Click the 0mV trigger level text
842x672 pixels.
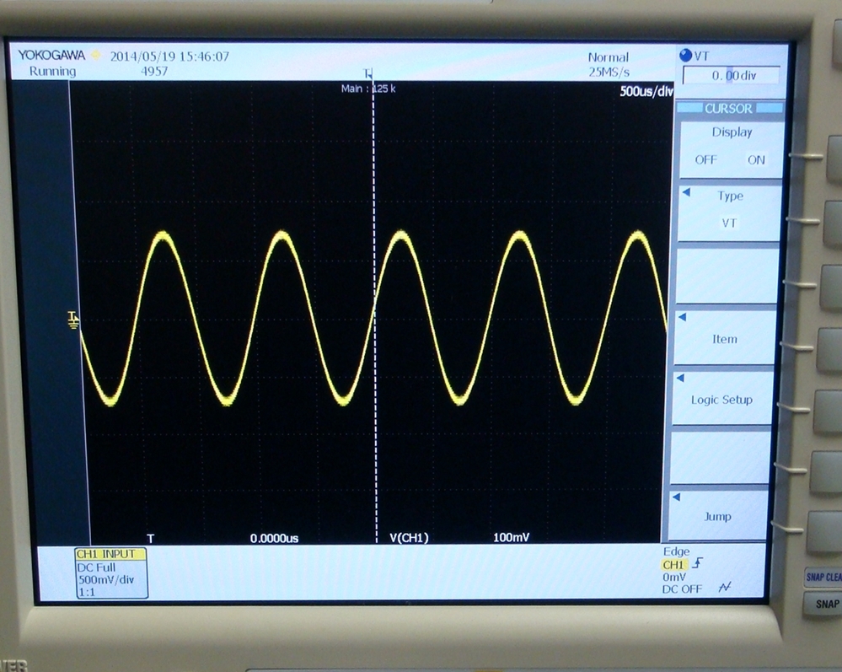[674, 577]
